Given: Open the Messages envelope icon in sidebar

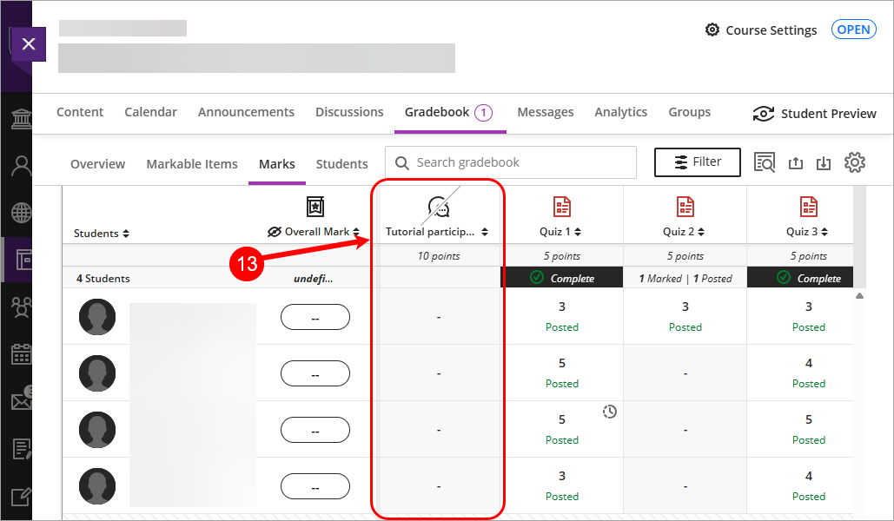Looking at the screenshot, I should (x=21, y=401).
